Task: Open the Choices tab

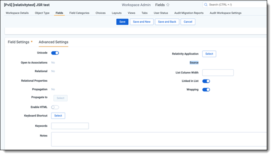Action: (101, 13)
